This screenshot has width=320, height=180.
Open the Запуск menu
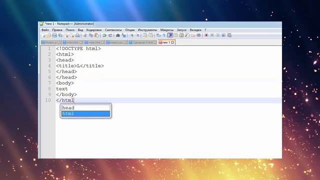point(181,30)
